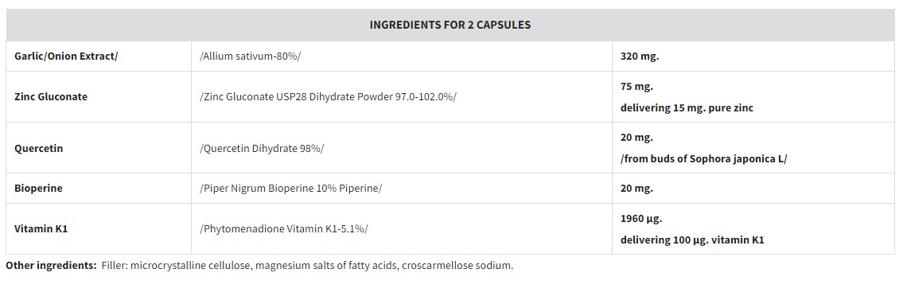
Task: Select 'delivering 15 mg. pure zinc' text
Action: 687,108
